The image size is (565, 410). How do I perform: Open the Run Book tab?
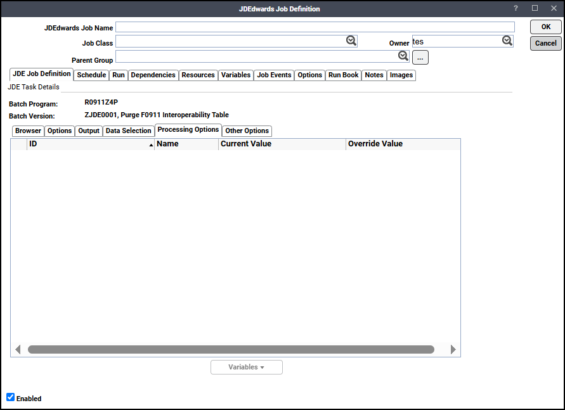click(x=344, y=75)
